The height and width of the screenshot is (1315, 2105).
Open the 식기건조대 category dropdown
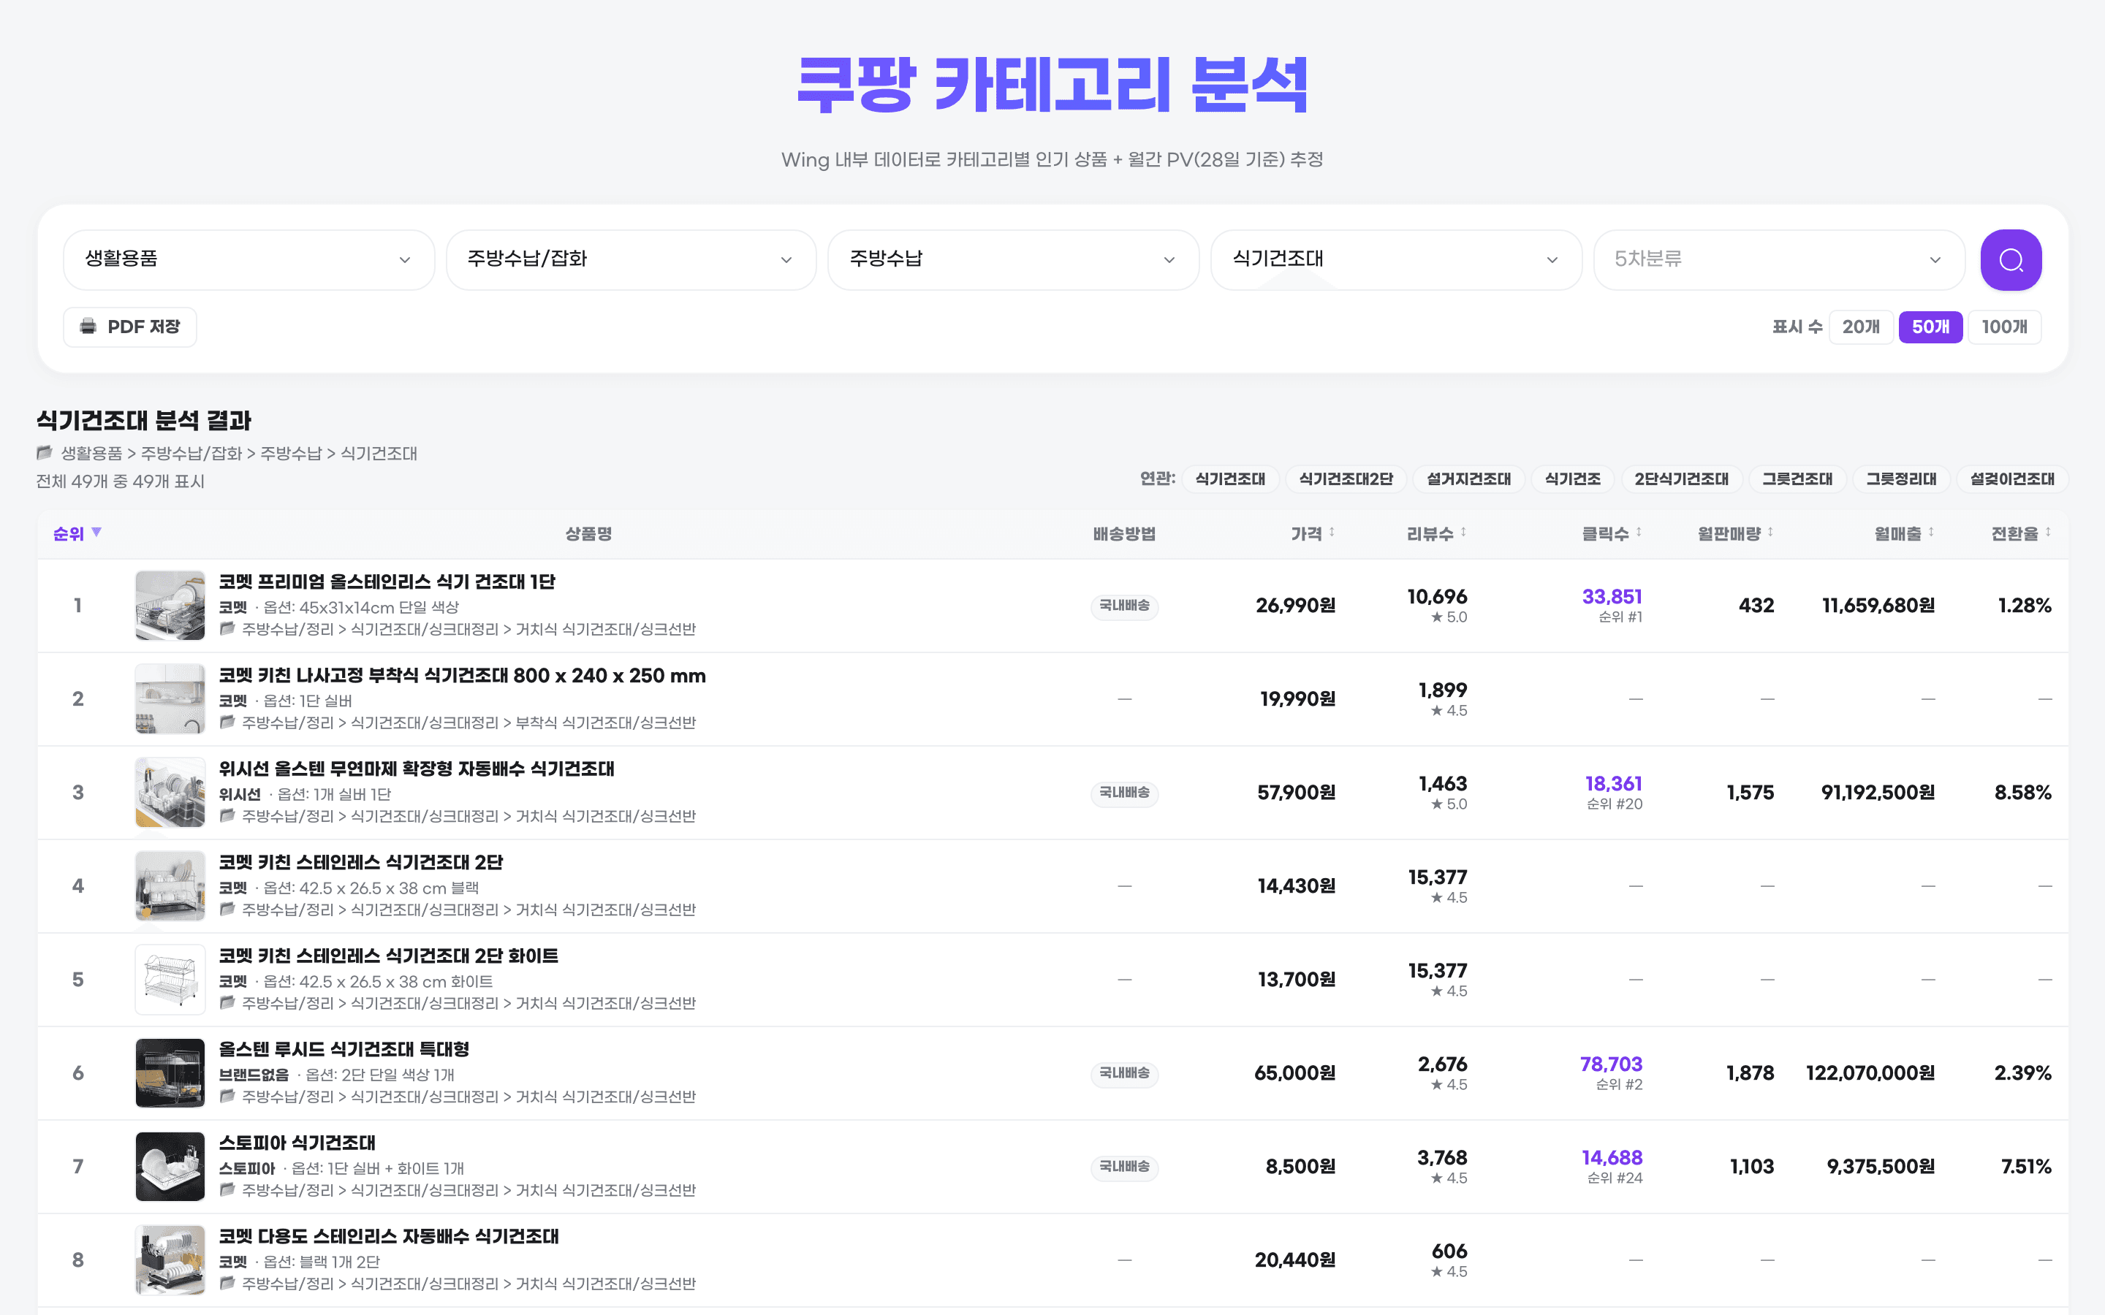pos(1395,259)
